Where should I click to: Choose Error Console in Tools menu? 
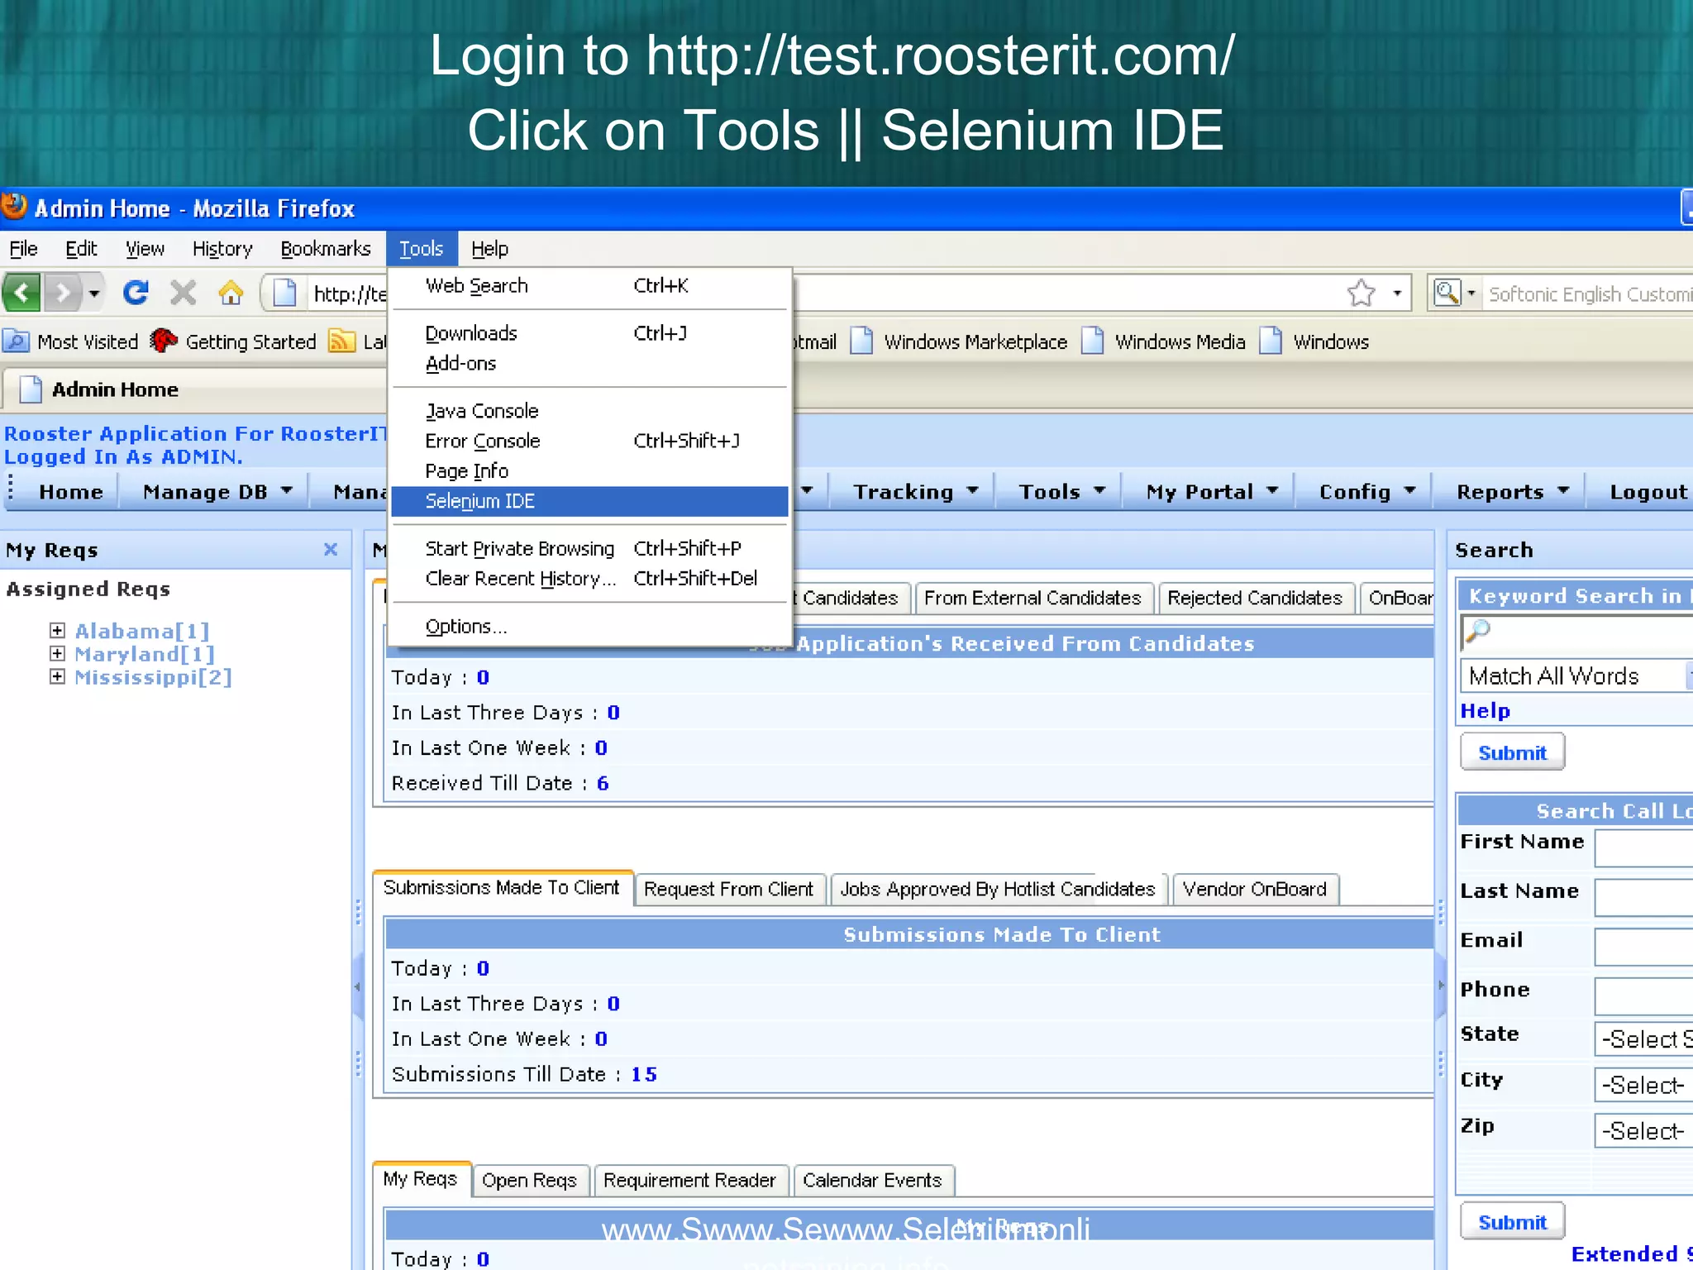pyautogui.click(x=589, y=442)
